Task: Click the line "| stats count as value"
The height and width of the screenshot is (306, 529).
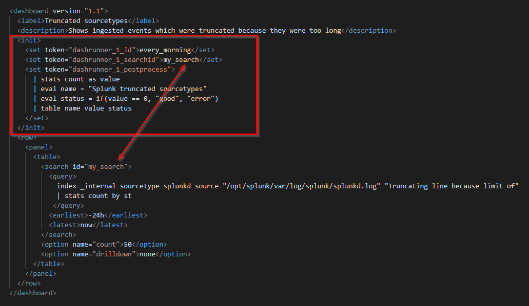Action: tap(76, 79)
